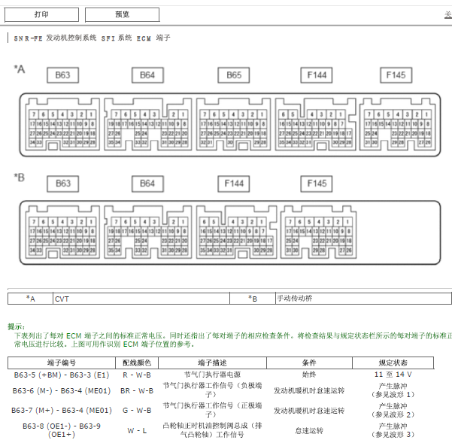Click the '端子编号' column header

[62, 363]
